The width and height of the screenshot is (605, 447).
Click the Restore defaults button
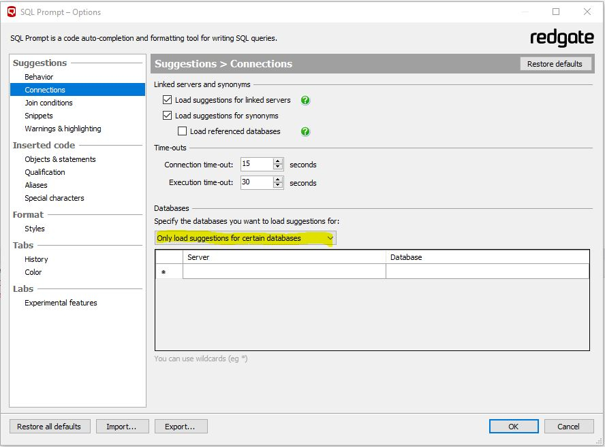click(555, 64)
